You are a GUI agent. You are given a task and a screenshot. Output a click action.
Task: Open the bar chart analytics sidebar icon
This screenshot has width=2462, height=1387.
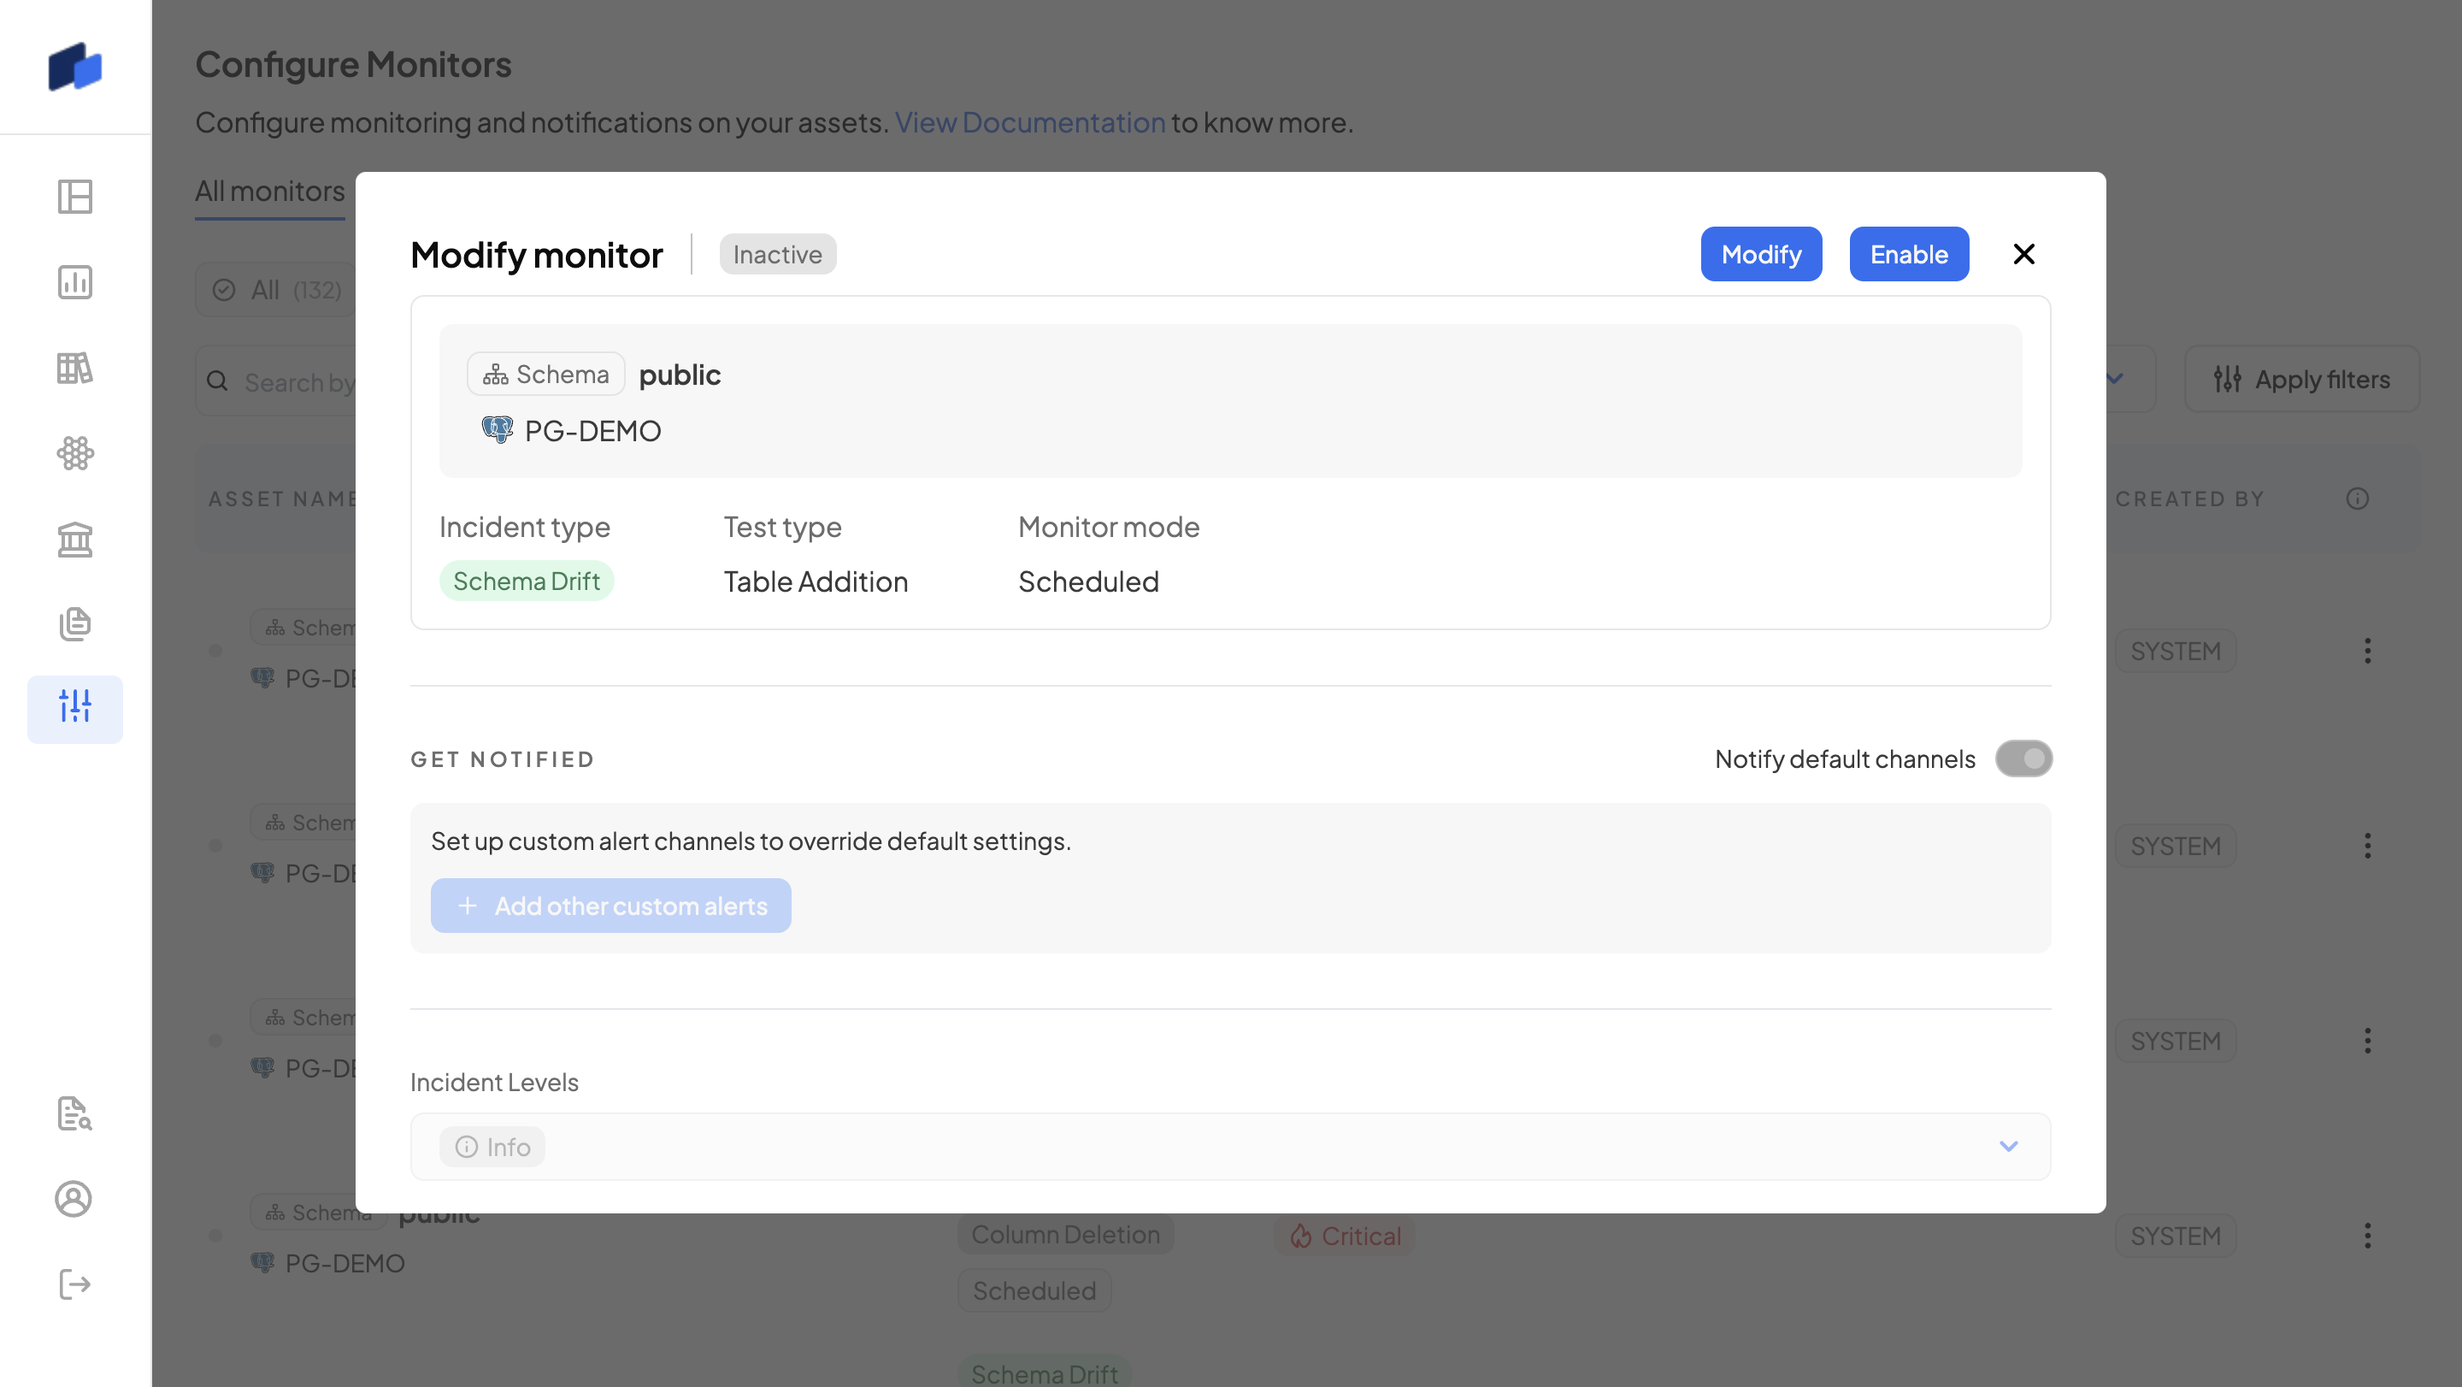click(x=74, y=282)
